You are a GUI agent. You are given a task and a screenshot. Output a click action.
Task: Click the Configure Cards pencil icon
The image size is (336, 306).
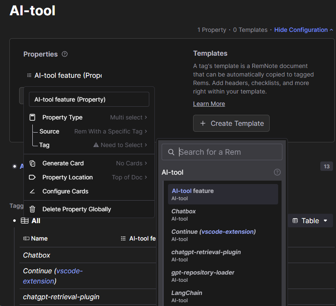tap(32, 191)
